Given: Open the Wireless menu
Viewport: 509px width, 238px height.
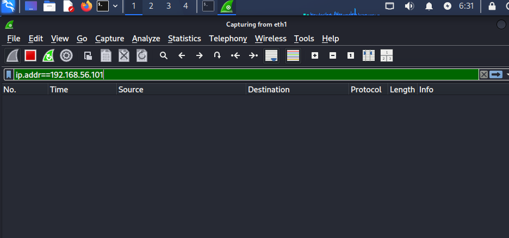Looking at the screenshot, I should (271, 39).
